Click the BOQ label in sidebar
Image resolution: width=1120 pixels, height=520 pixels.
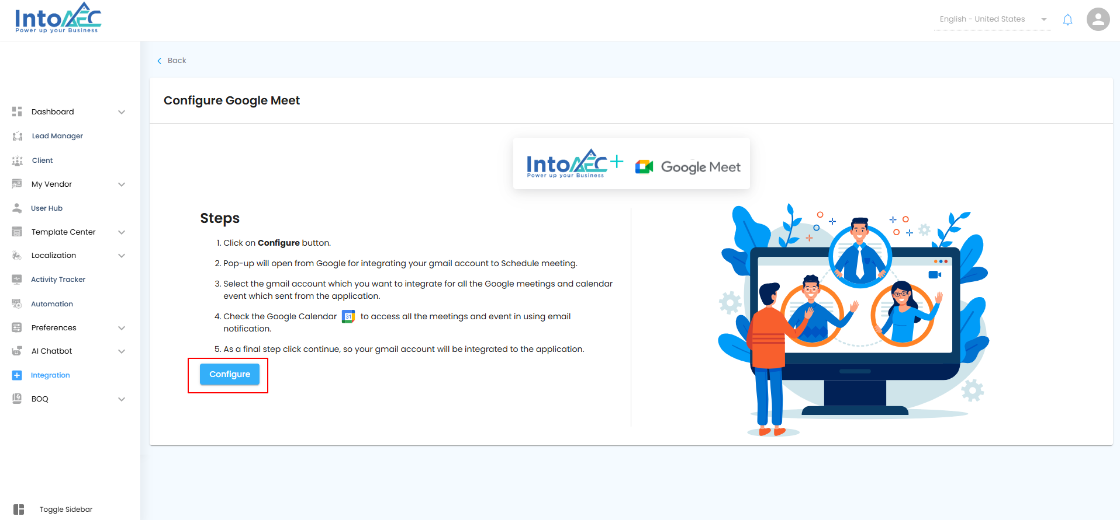tap(40, 399)
